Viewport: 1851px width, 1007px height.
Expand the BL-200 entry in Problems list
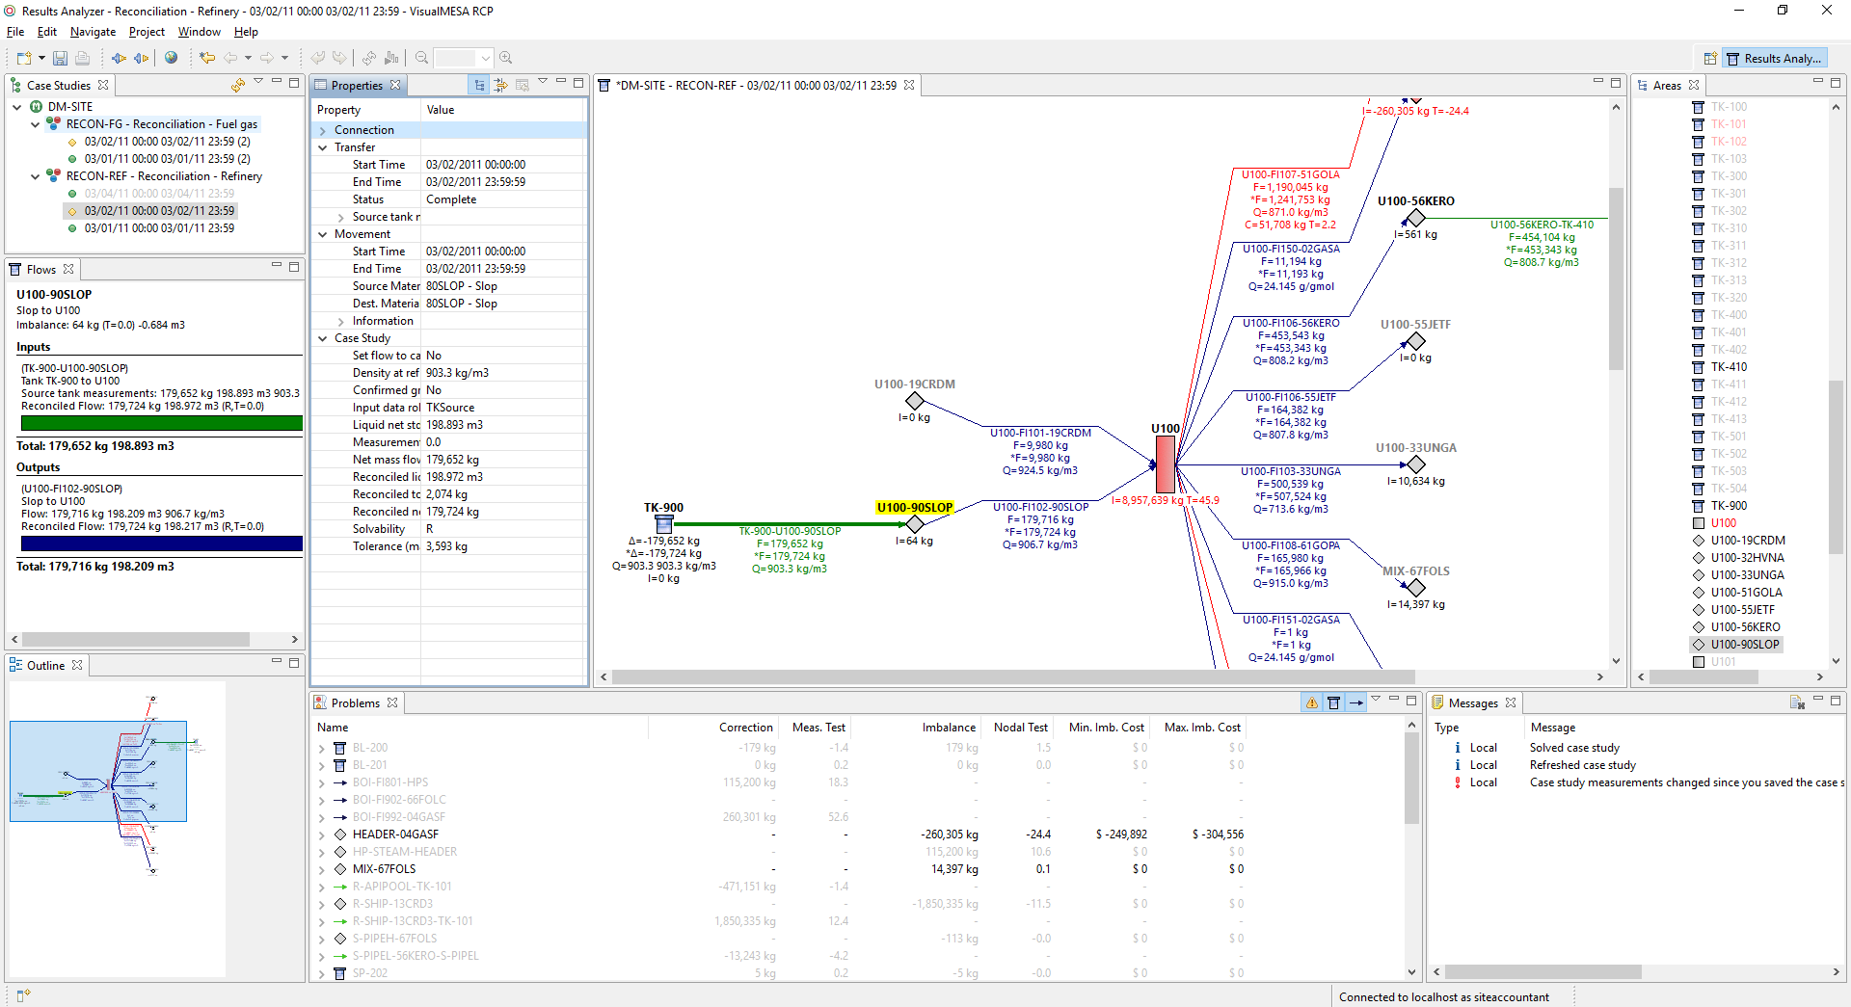(321, 747)
